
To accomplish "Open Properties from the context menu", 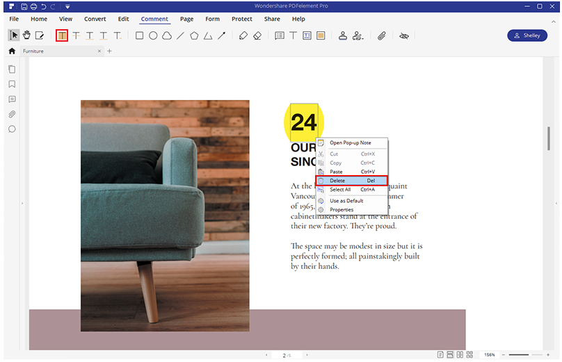I will [352, 210].
